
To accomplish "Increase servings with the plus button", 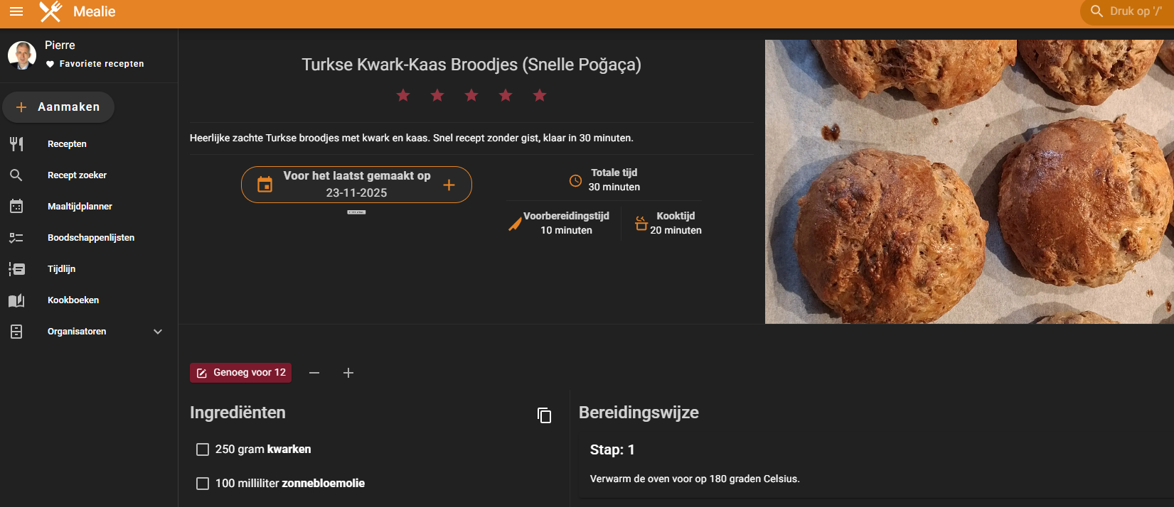I will point(348,373).
